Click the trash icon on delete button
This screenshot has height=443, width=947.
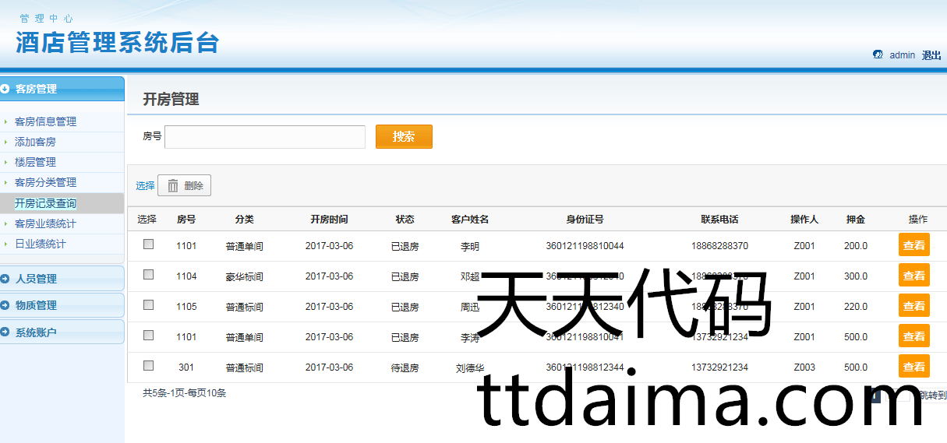pyautogui.click(x=173, y=186)
